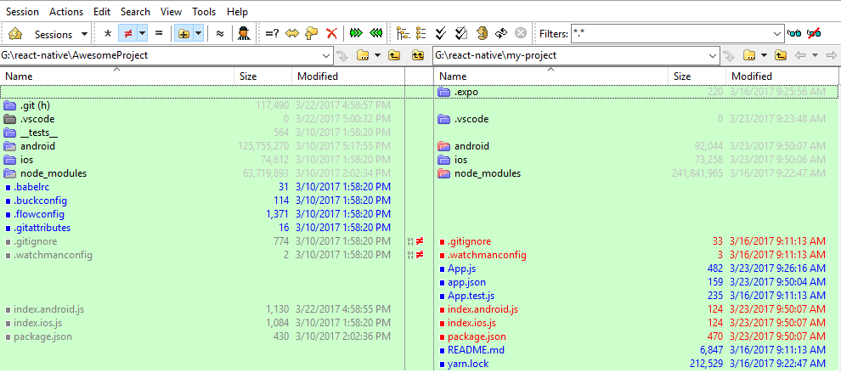The image size is (841, 373).
Task: Expand the Filters combo box dropdown
Action: click(x=777, y=34)
